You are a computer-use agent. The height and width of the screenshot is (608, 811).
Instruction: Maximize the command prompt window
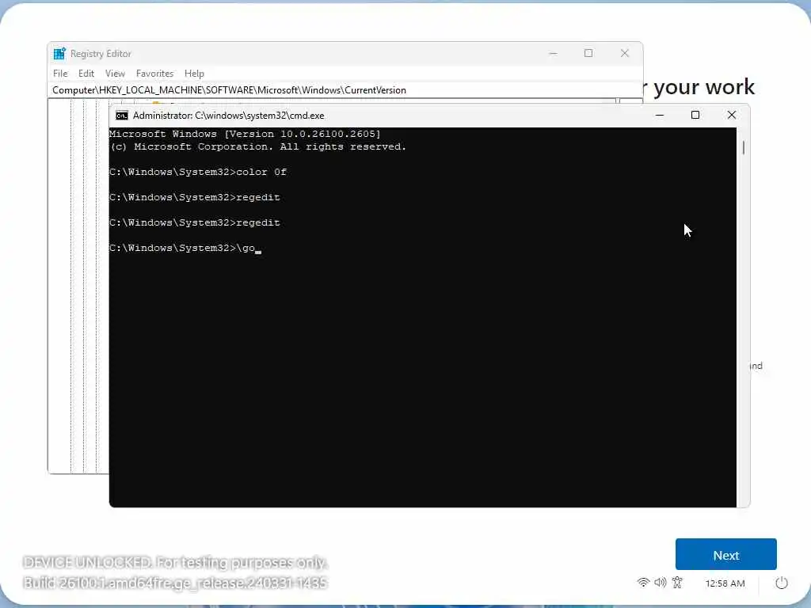[x=695, y=116]
